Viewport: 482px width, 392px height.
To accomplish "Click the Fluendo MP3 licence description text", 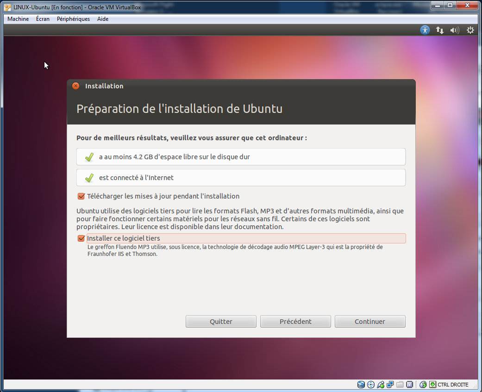I will pos(235,250).
